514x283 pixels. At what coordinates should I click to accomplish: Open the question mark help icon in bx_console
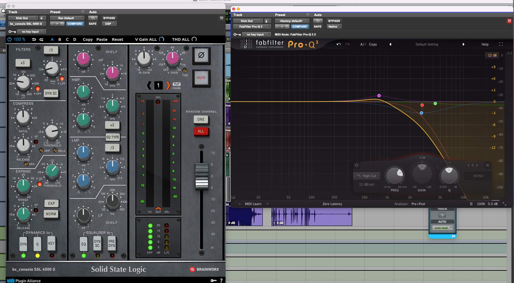221,280
